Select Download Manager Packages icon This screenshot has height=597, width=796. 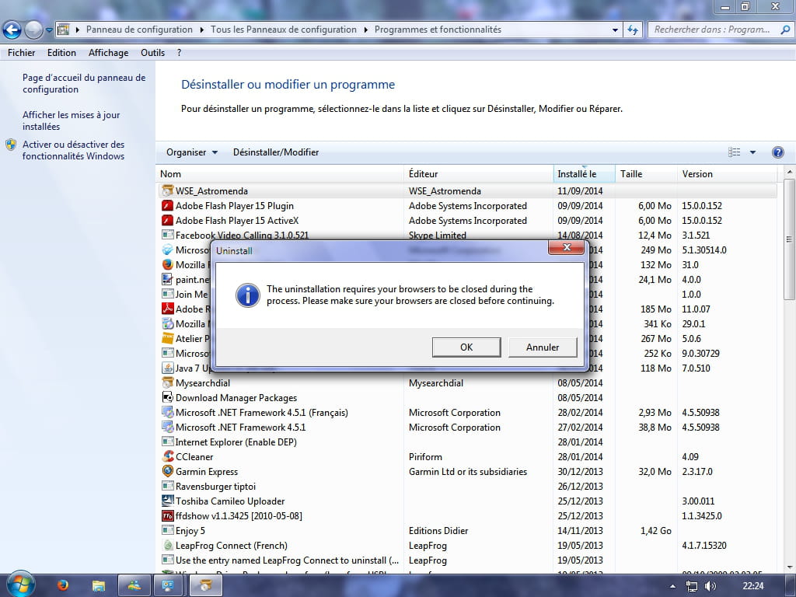pyautogui.click(x=167, y=397)
